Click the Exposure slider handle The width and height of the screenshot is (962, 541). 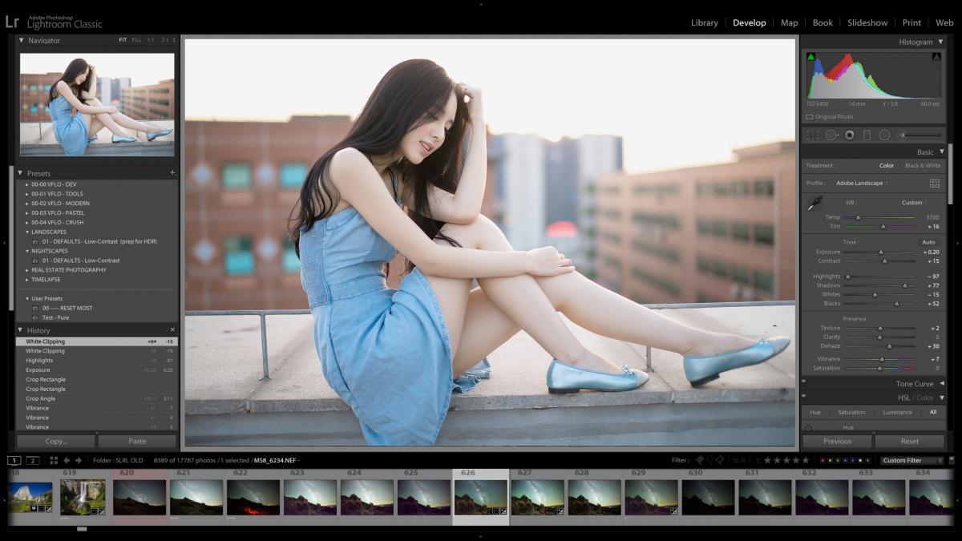tap(881, 252)
